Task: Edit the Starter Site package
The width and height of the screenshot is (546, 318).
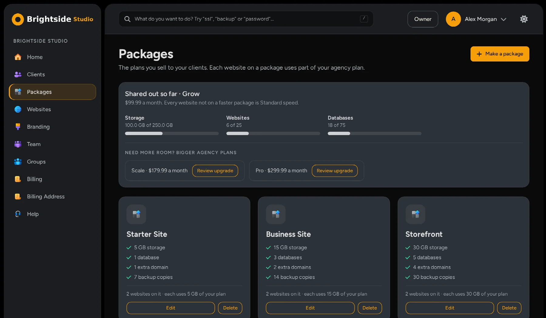Action: 170,308
